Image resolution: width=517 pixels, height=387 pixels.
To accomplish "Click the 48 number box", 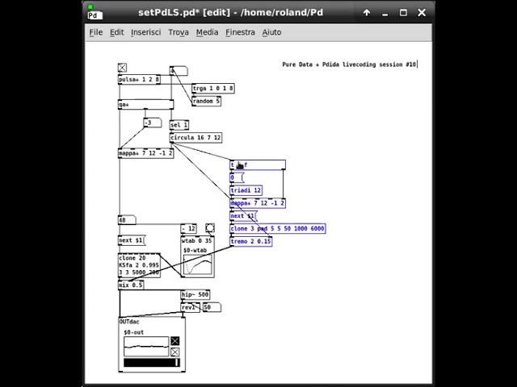I will click(x=127, y=220).
